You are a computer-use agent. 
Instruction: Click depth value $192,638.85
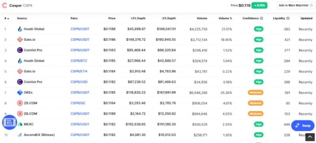(135, 124)
